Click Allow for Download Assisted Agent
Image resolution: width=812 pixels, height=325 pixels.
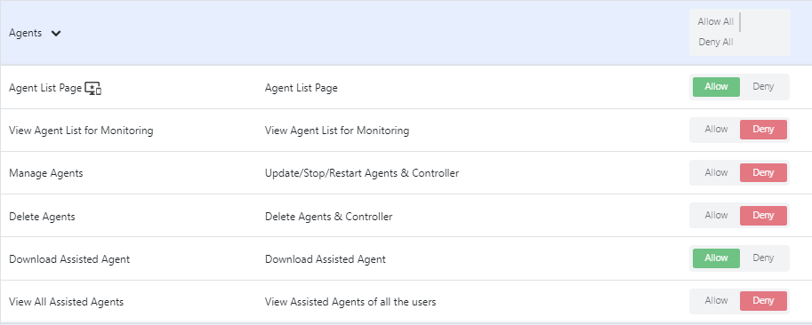(716, 258)
